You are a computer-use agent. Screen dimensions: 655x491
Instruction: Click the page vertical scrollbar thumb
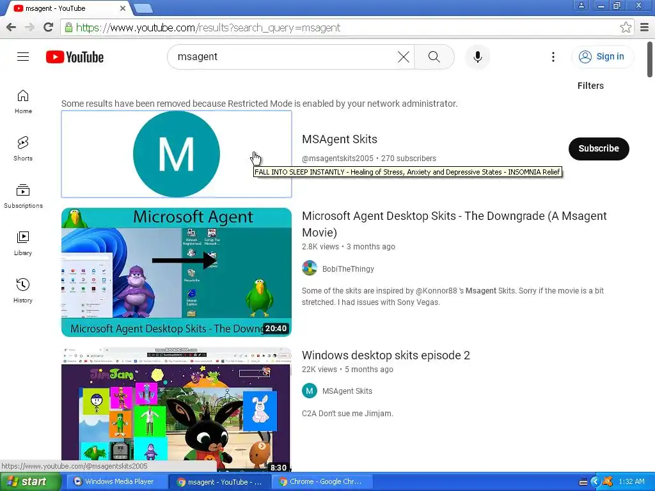click(x=650, y=59)
